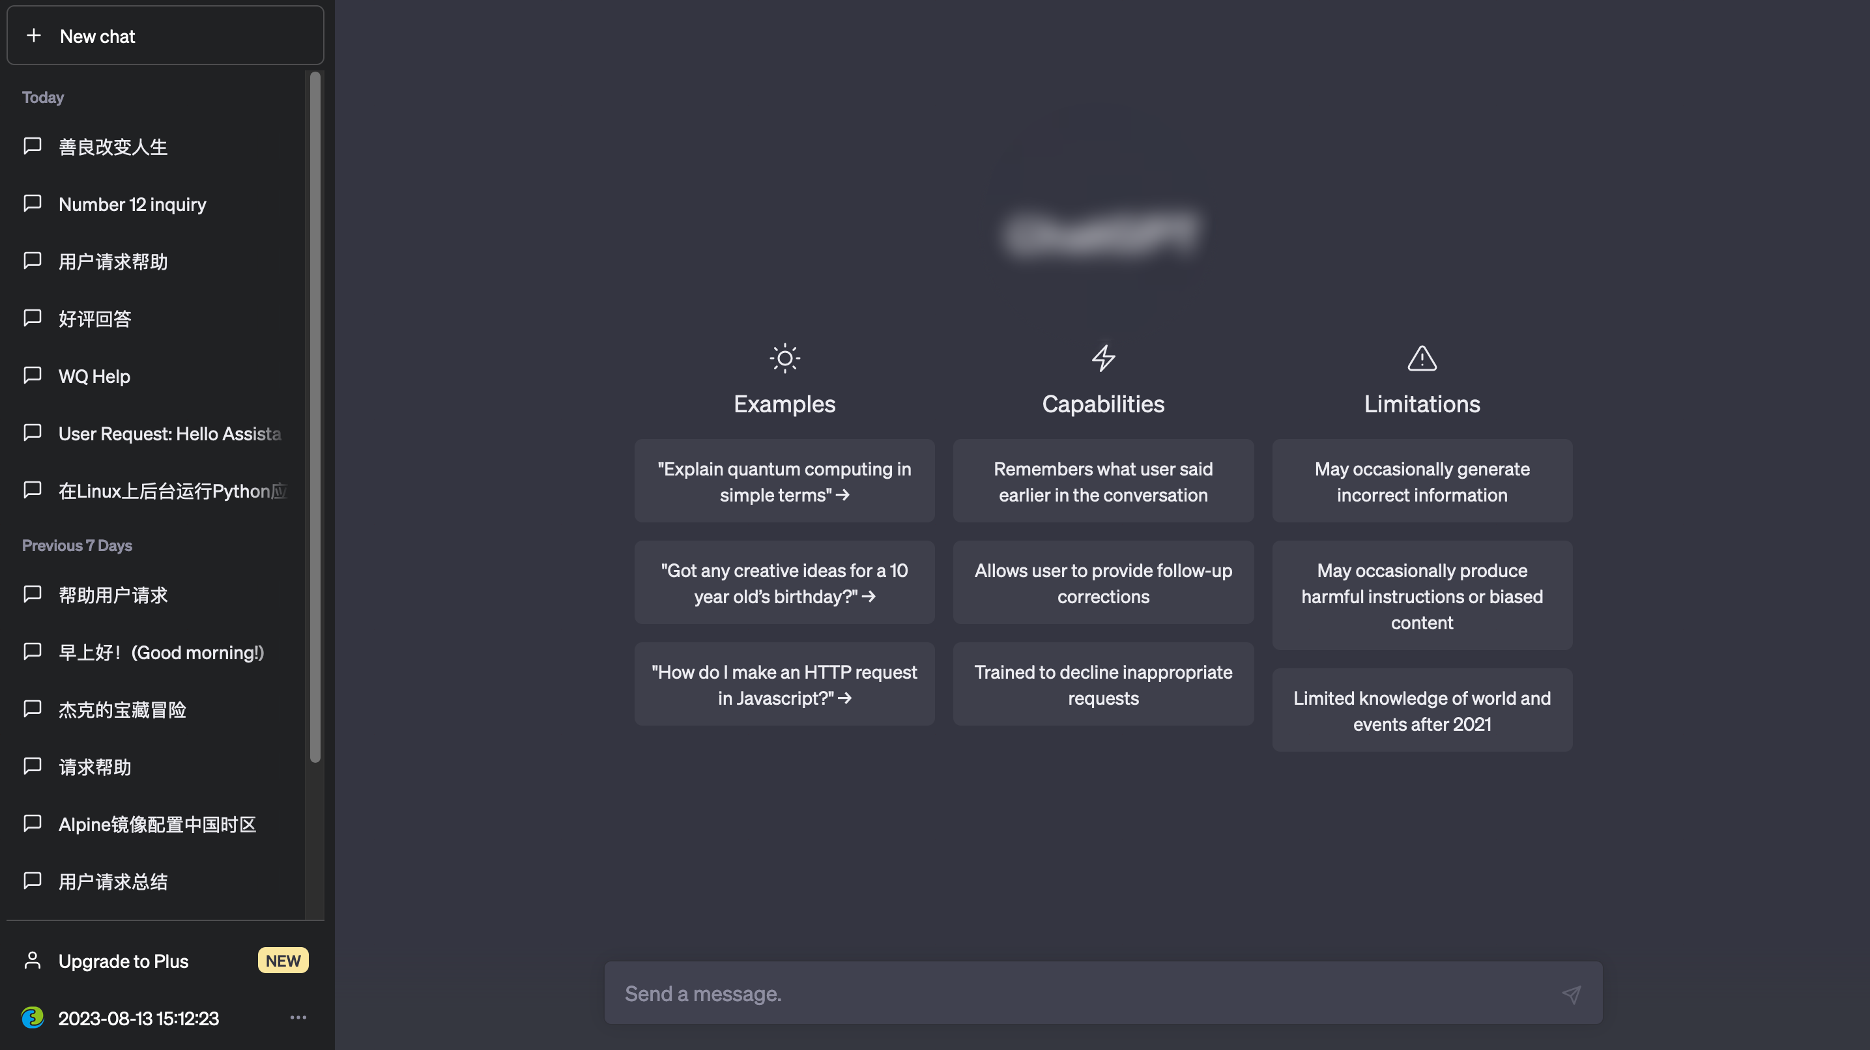The height and width of the screenshot is (1050, 1870).
Task: Choose the HTTP request in Javascript example
Action: point(784,685)
